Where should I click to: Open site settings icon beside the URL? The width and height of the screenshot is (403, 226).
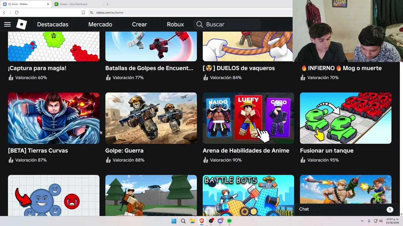point(91,13)
